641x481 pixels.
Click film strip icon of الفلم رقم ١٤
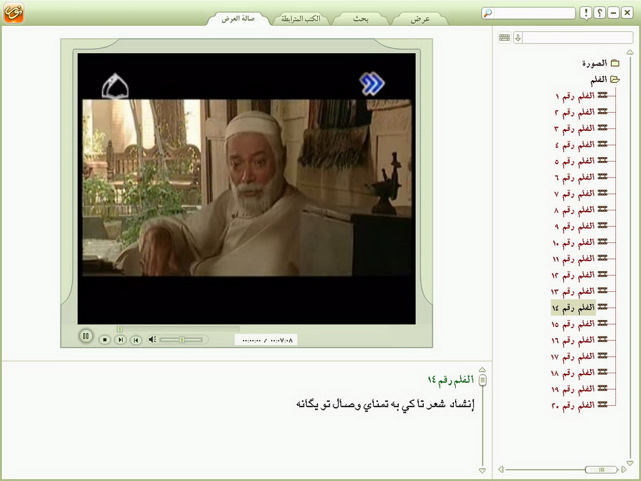602,307
